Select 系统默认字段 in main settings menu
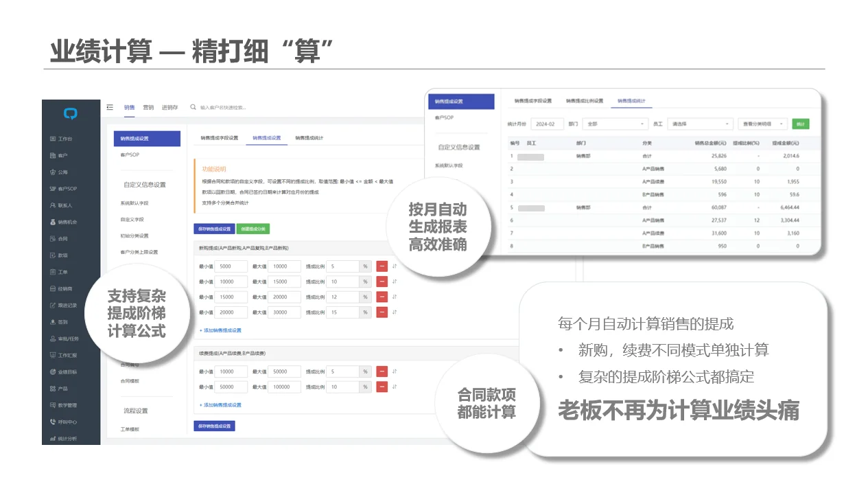Viewport: 868px width, 482px height. pyautogui.click(x=134, y=203)
